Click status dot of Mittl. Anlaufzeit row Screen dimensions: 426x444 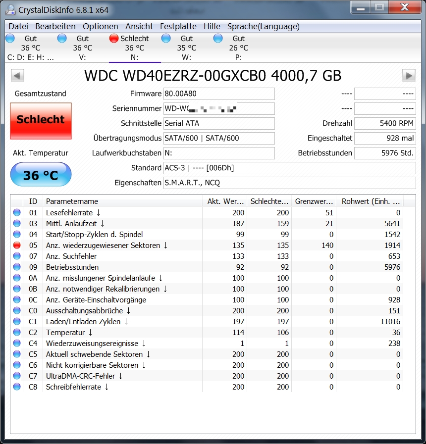(x=17, y=223)
